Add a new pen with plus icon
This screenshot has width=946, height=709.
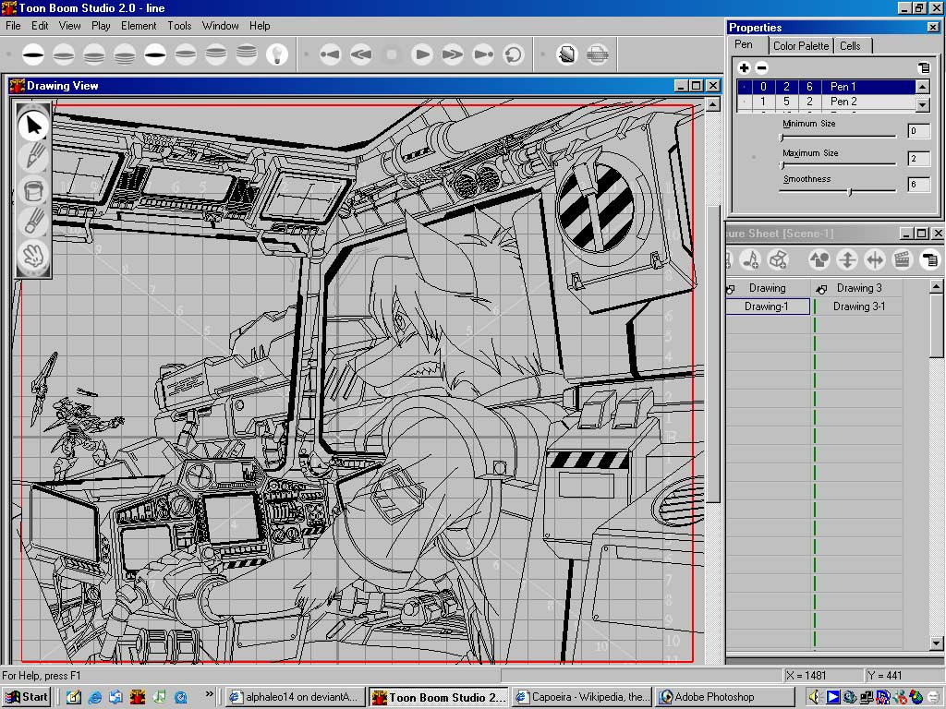[x=744, y=68]
